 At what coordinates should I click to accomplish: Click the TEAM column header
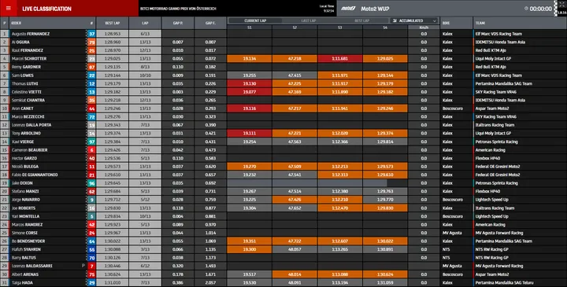520,23
